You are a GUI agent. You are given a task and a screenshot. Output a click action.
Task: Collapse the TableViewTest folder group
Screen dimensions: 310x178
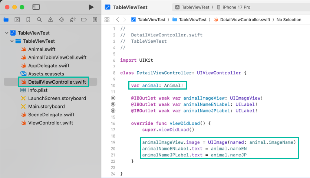[x=12, y=41]
